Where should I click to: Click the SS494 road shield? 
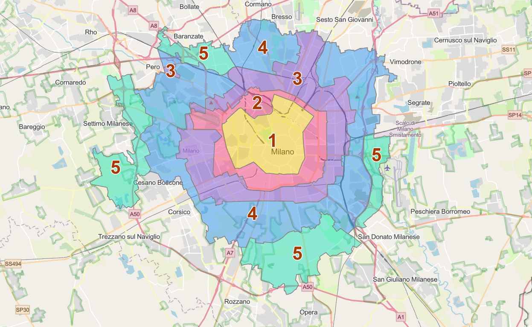click(x=13, y=264)
